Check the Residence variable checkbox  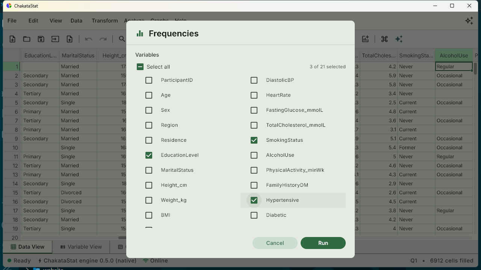pos(149,140)
